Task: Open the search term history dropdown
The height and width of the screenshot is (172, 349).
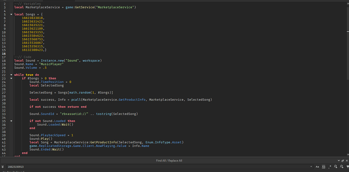Action: (311, 167)
